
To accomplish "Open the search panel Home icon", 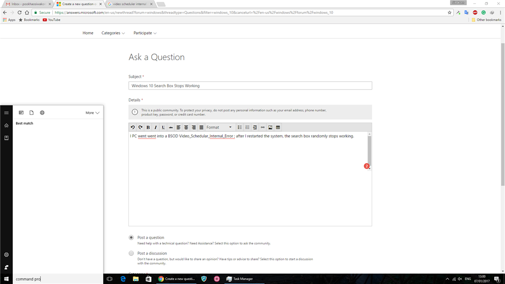I will click(6, 125).
